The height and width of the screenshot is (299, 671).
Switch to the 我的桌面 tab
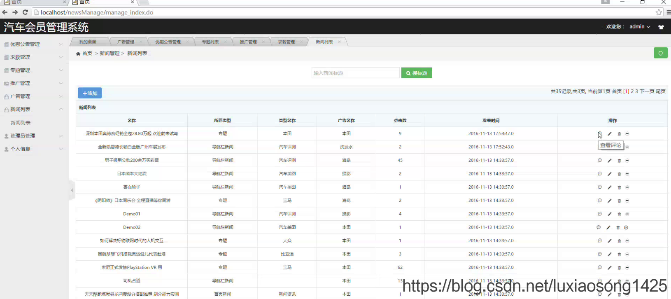[88, 42]
